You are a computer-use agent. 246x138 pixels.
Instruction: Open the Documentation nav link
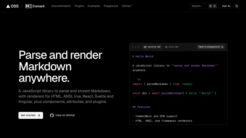coord(61,6)
